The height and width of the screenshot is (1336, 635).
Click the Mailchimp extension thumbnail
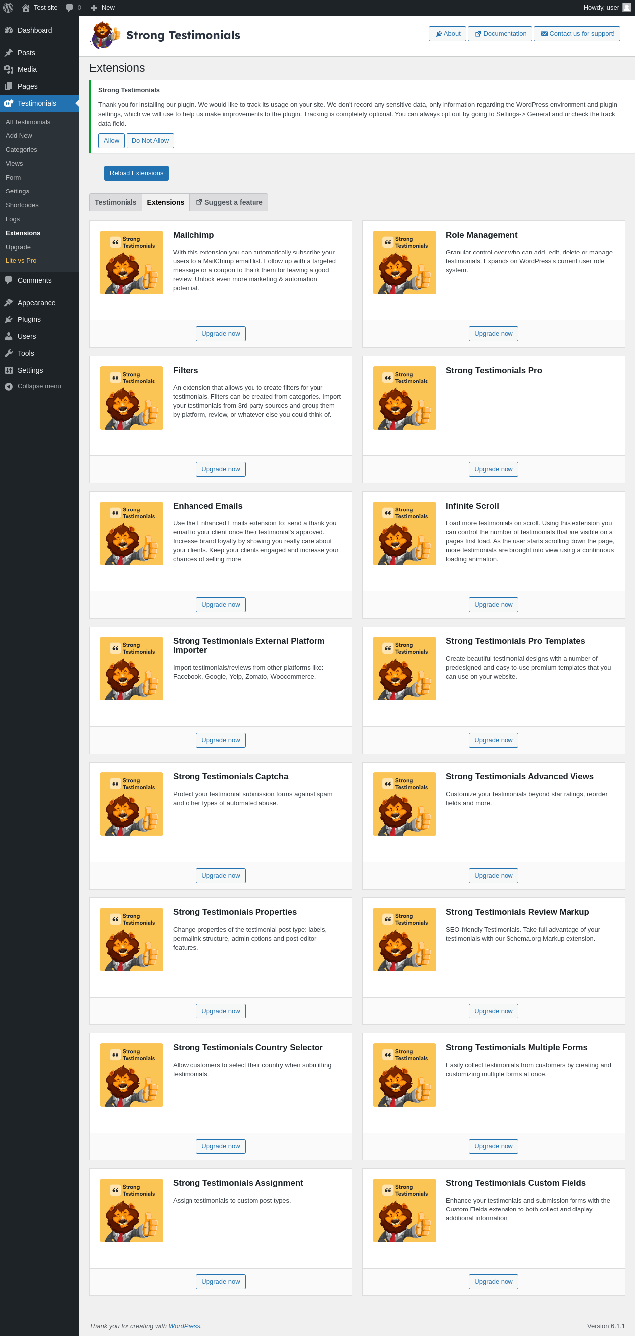pyautogui.click(x=131, y=262)
